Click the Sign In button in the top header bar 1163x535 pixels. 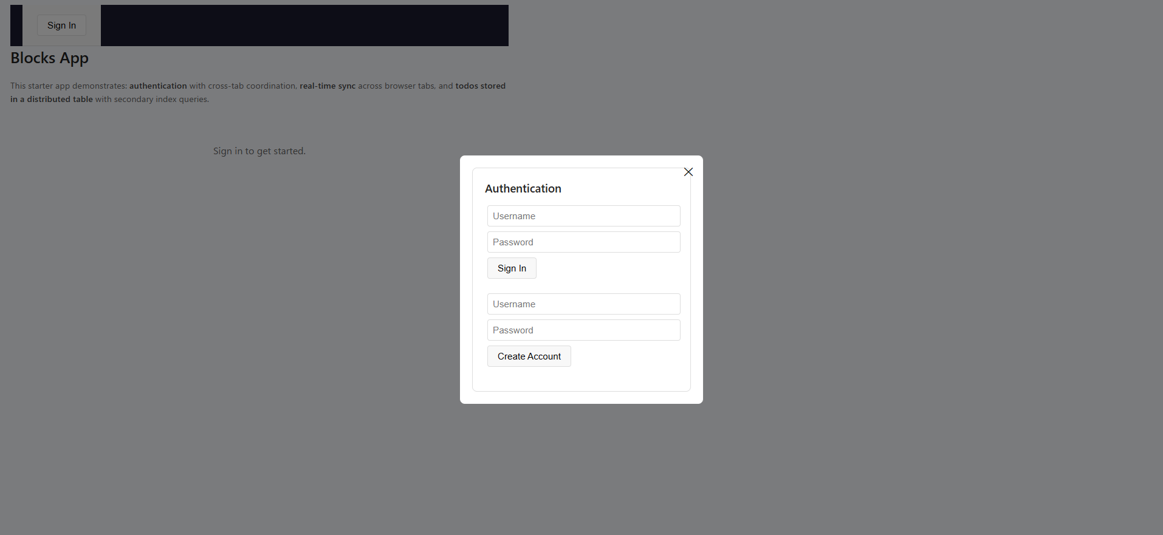(x=61, y=26)
